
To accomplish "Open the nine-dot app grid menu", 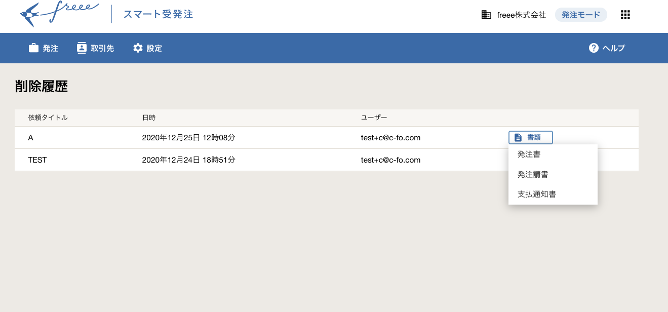I will (625, 15).
